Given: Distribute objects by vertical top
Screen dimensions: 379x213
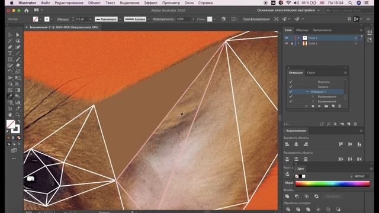Looking at the screenshot, I should [287, 159].
